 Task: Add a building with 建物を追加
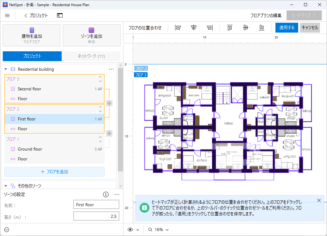(32, 35)
